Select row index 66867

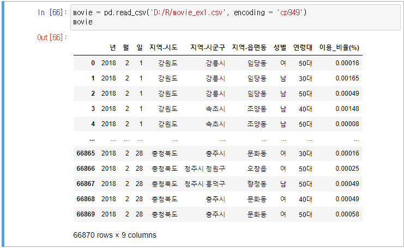[x=86, y=184]
